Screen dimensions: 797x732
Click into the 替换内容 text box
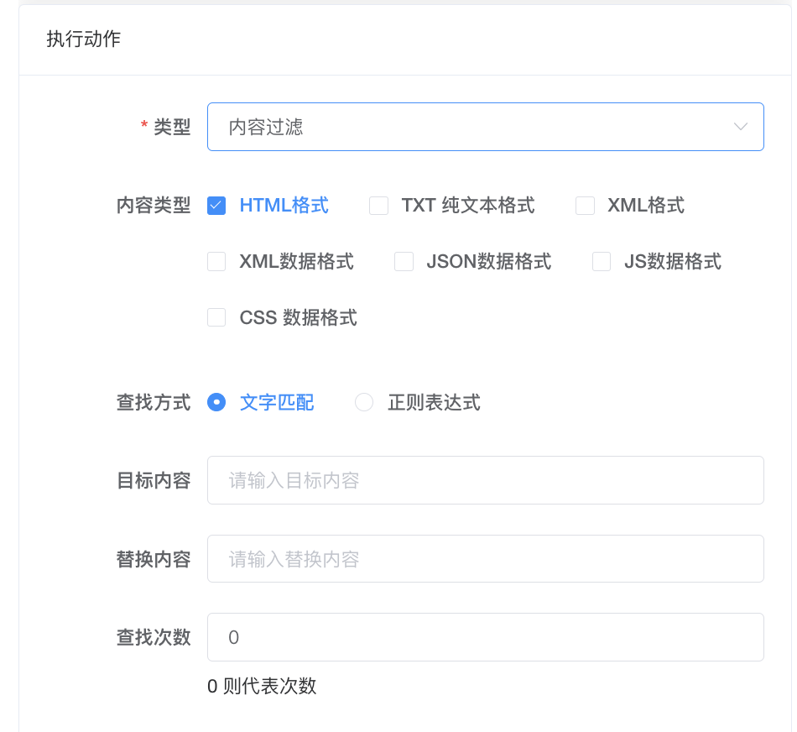click(x=485, y=559)
